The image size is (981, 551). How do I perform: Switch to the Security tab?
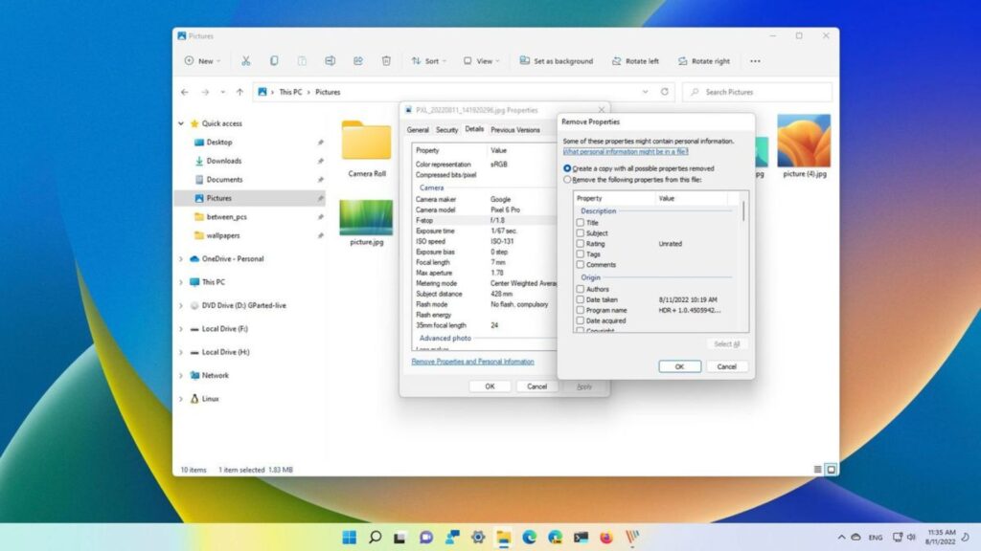(x=446, y=130)
